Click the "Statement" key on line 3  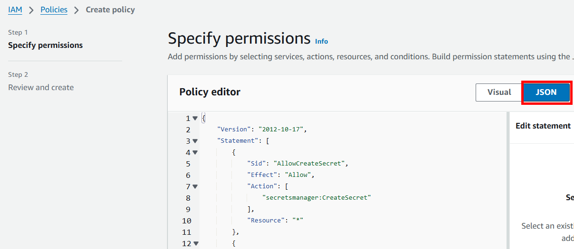pyautogui.click(x=238, y=141)
